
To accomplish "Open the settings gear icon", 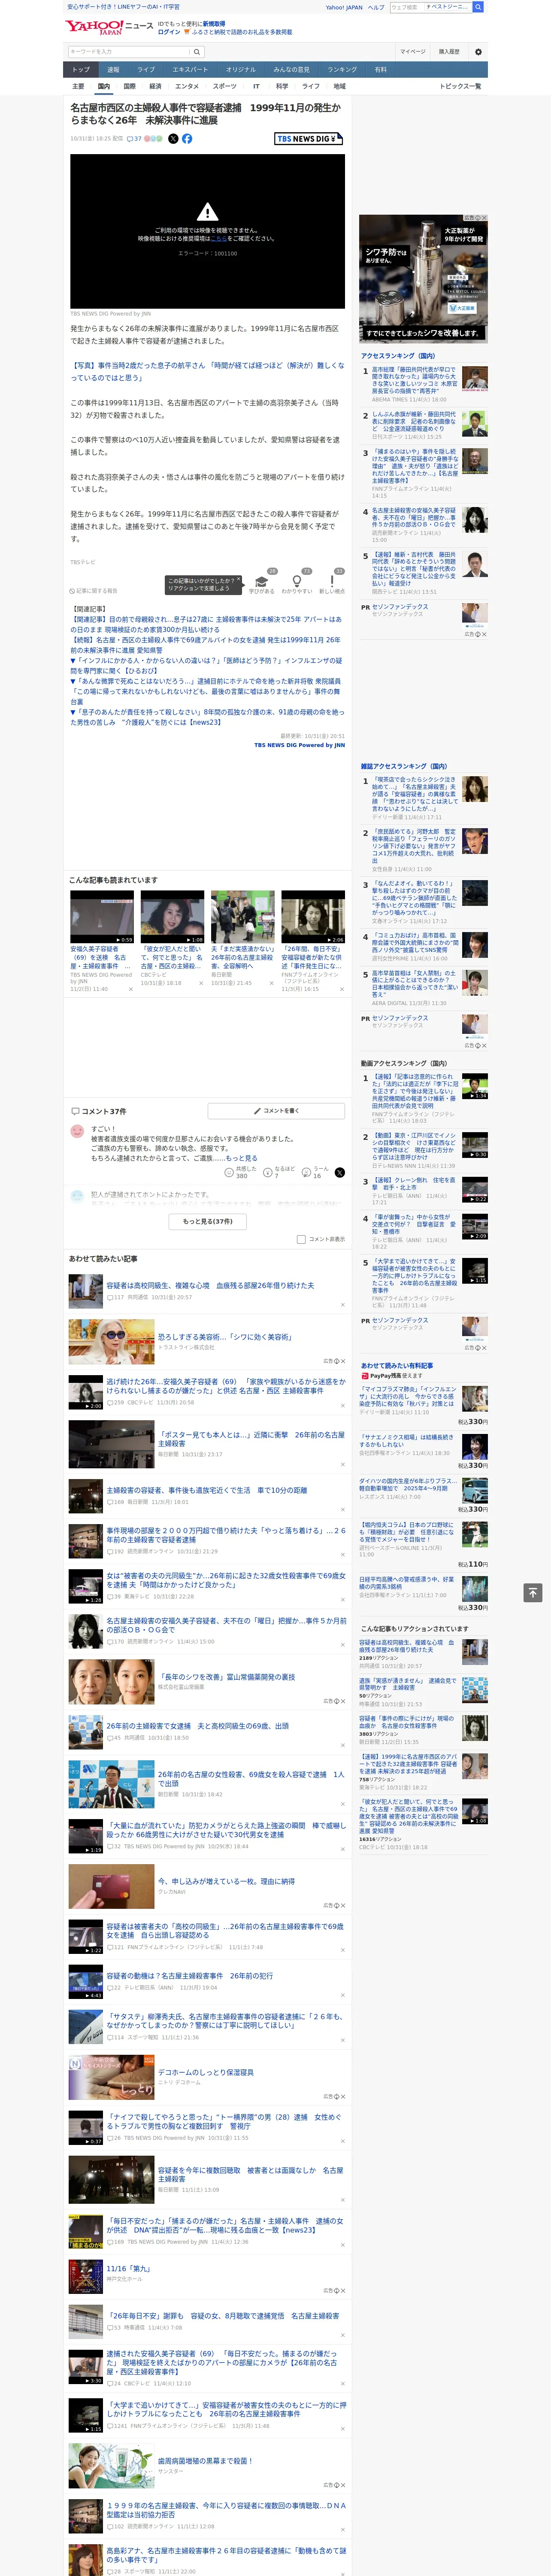I will [478, 51].
